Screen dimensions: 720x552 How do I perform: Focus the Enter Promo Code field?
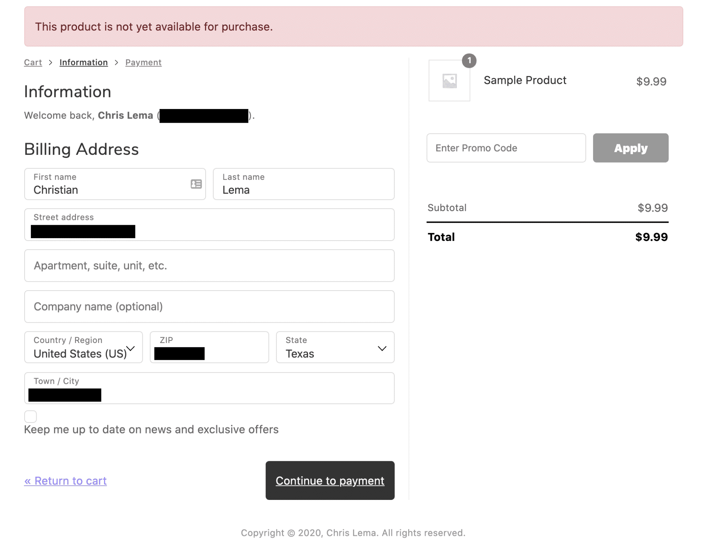(x=506, y=148)
